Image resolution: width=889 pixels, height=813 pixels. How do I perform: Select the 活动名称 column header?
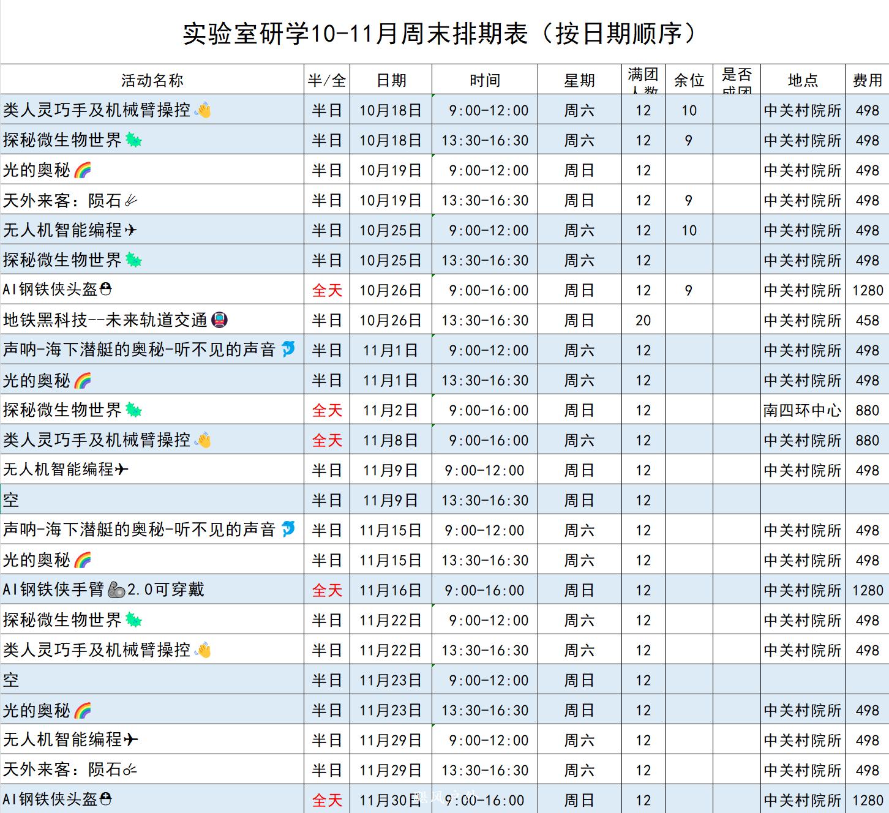click(152, 80)
